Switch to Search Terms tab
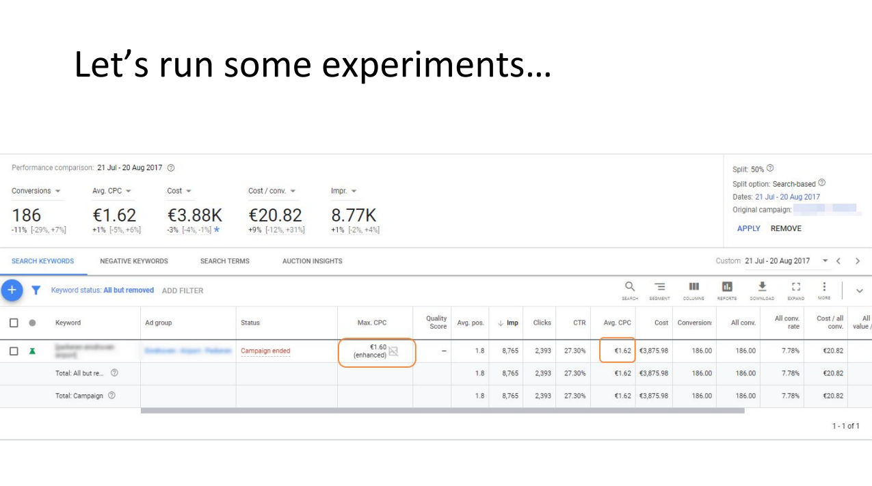Screen dimensions: 872x486 224,261
